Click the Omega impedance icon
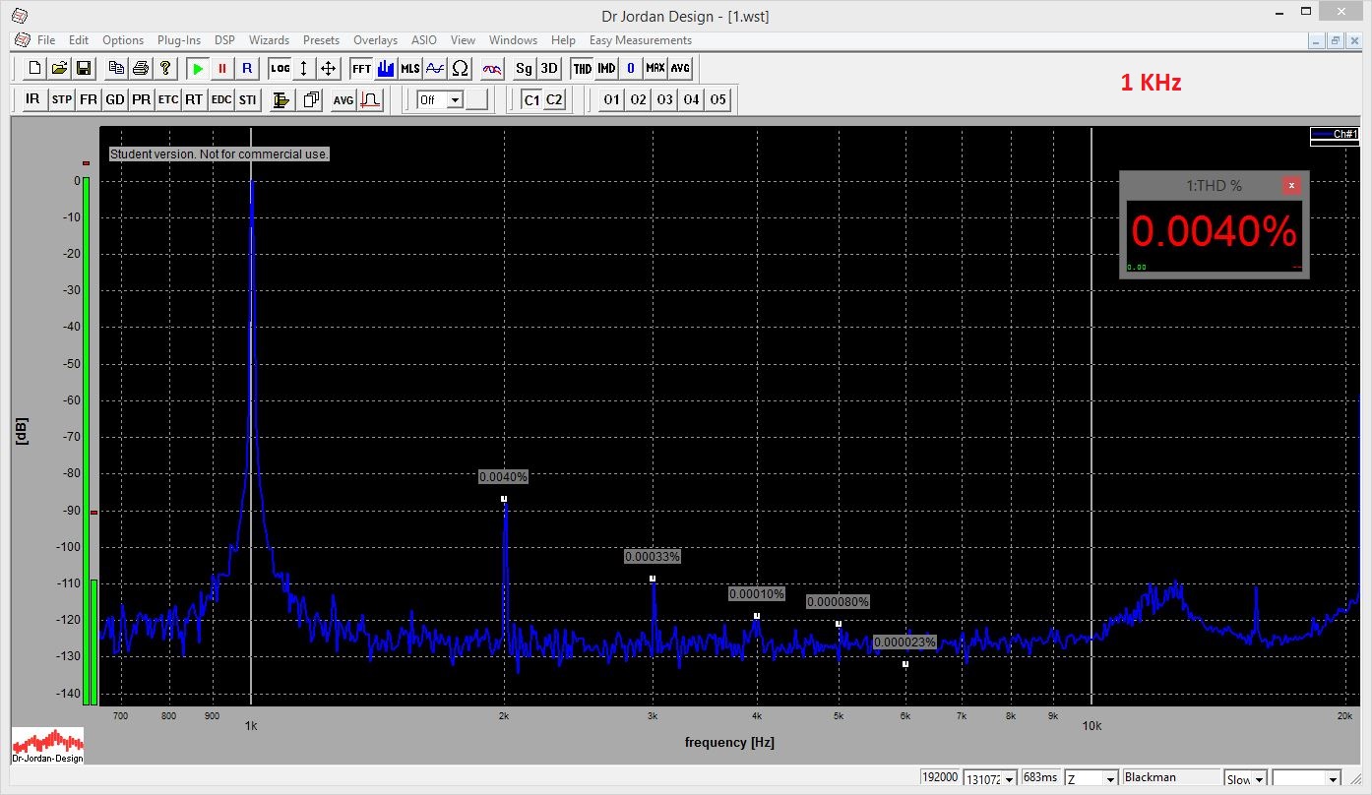The image size is (1372, 795). (x=460, y=69)
